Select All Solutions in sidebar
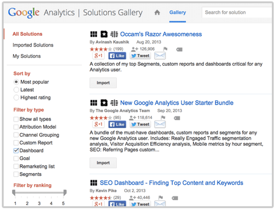 point(28,34)
